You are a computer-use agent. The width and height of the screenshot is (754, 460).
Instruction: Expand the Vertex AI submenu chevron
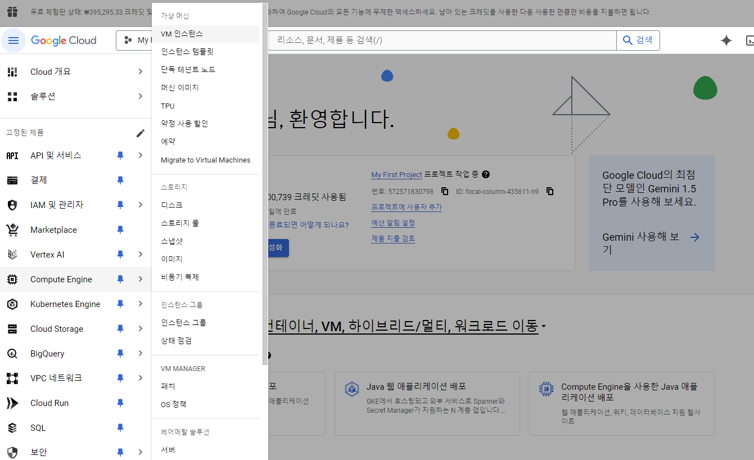point(141,255)
